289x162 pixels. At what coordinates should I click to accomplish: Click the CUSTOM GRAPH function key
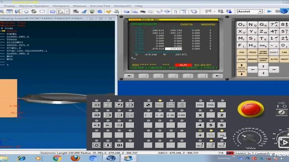pos(263,59)
